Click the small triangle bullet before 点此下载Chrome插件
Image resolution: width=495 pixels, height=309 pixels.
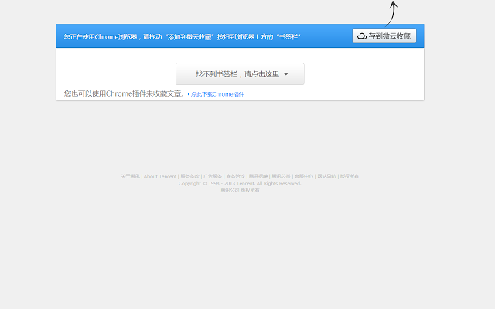point(188,94)
